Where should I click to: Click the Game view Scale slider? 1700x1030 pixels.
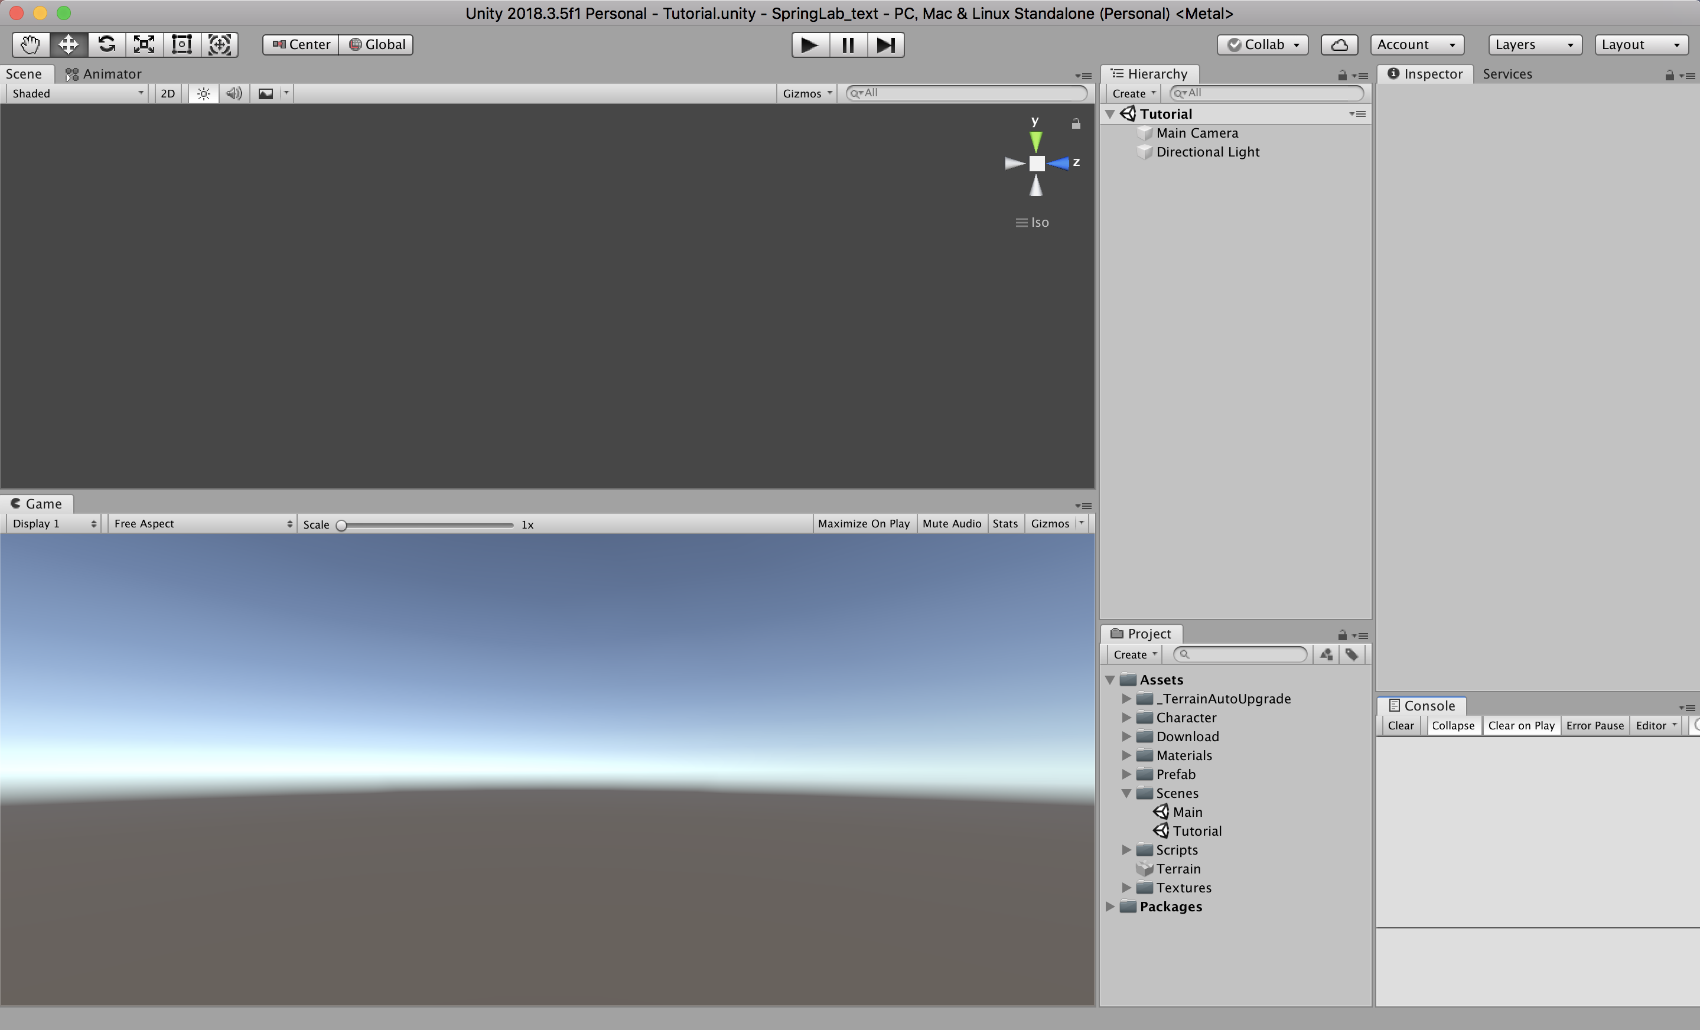click(x=426, y=525)
